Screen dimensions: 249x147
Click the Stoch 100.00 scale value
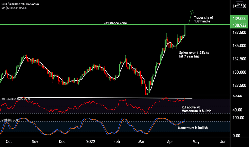[238, 118]
